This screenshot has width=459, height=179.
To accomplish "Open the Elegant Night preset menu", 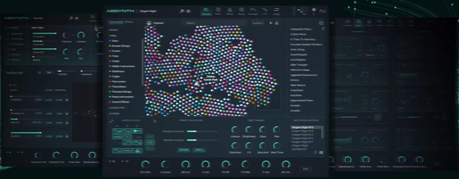I will pos(149,11).
